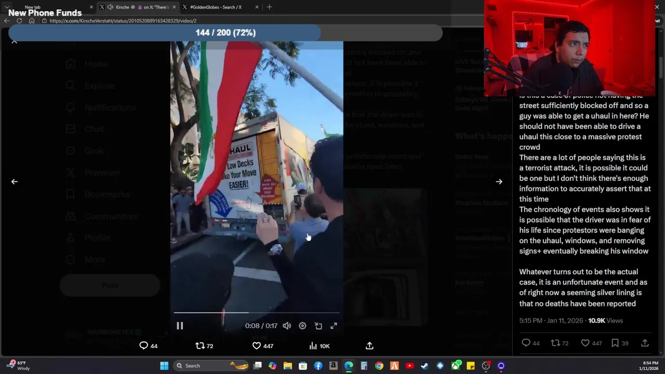The width and height of the screenshot is (665, 374).
Task: View analytics via the 10K bar icon
Action: coord(319,345)
